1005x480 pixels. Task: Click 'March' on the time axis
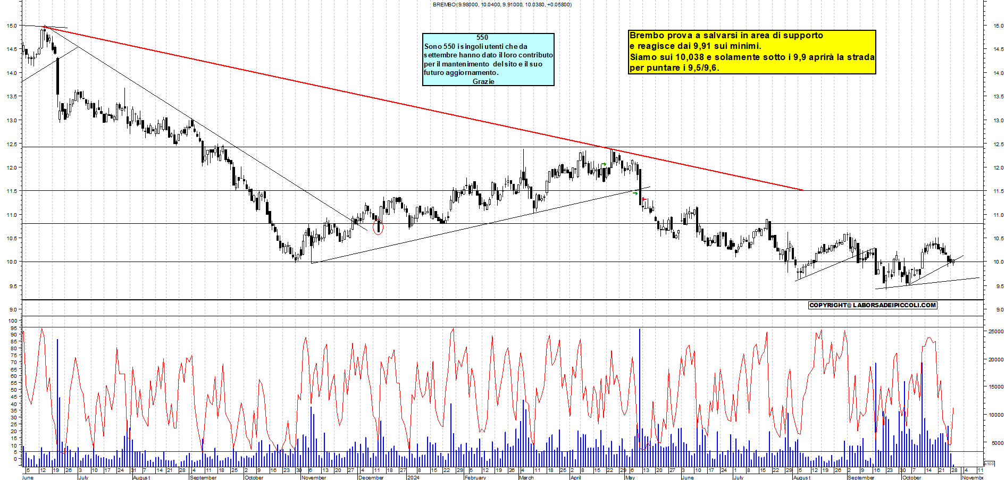(526, 477)
